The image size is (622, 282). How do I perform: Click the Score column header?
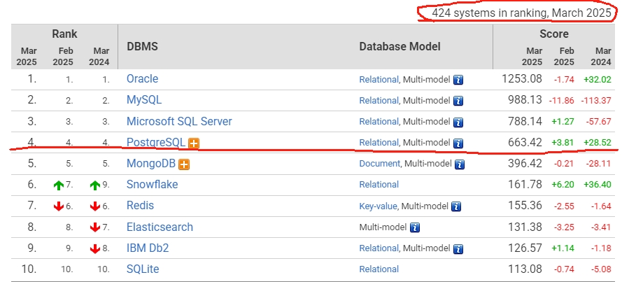coord(554,34)
